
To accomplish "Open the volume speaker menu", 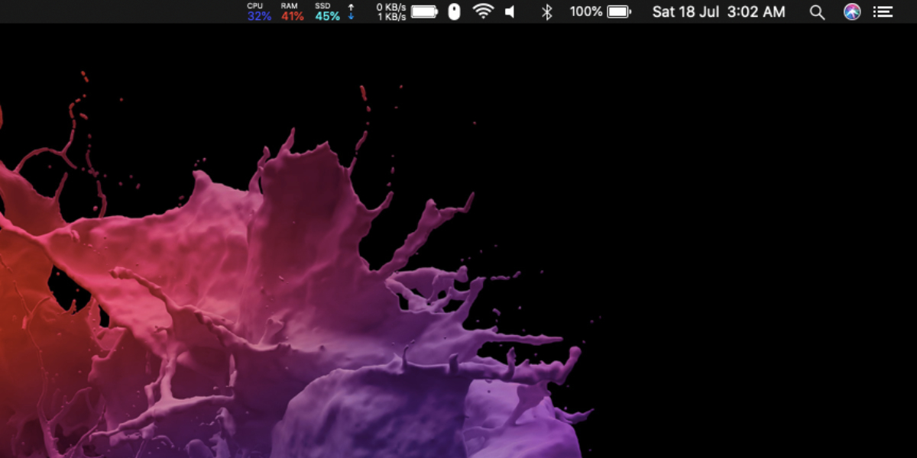I will pos(510,11).
